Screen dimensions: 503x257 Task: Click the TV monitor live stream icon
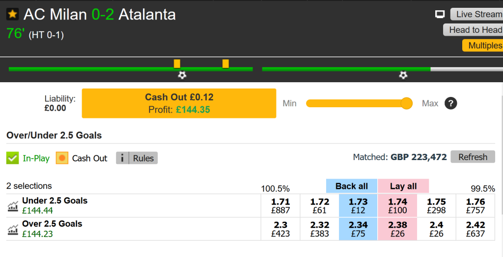pos(440,14)
